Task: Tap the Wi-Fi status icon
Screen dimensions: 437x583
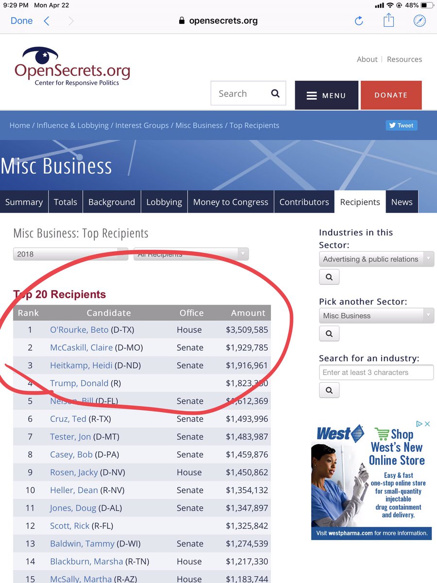Action: click(x=390, y=6)
